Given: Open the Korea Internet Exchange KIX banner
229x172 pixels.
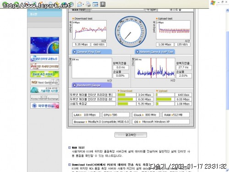Looking at the screenshot, I should pos(44,98).
